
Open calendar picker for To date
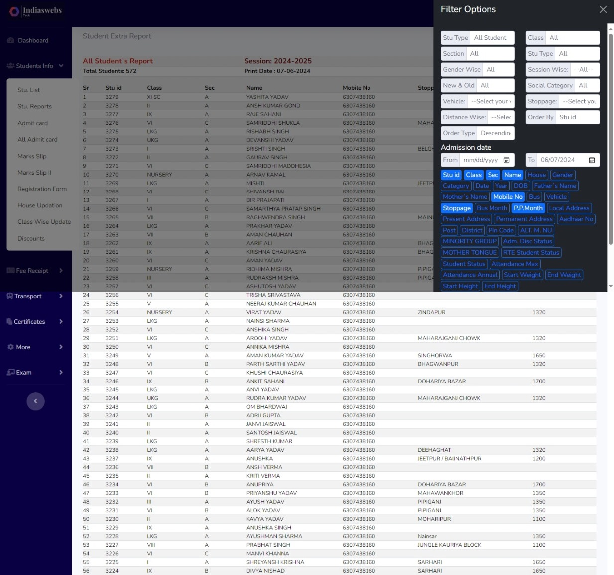(x=592, y=160)
